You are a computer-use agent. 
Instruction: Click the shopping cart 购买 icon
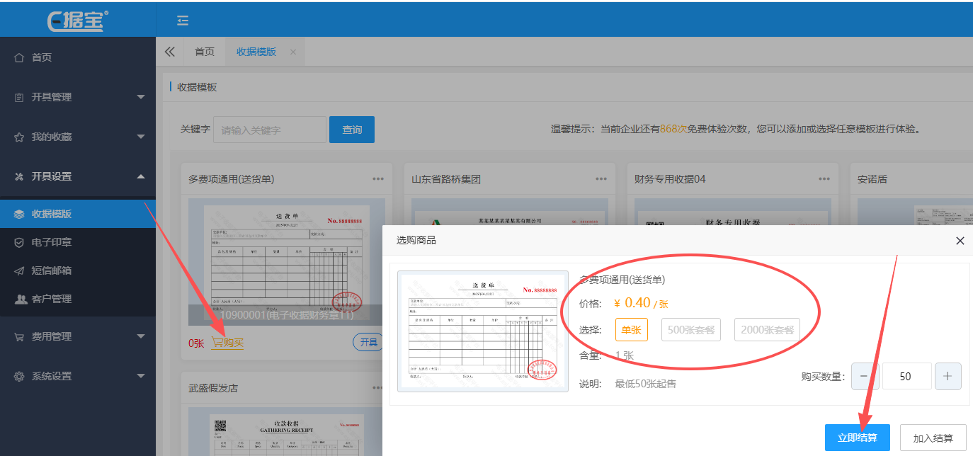(x=218, y=343)
